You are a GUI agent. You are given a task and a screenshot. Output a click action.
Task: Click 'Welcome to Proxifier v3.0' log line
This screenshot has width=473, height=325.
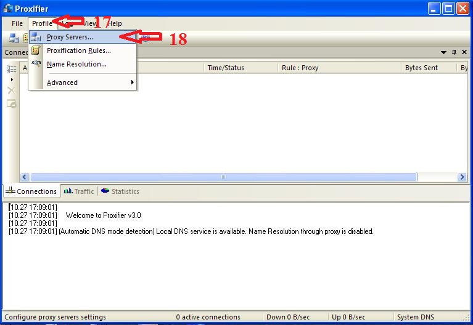[103, 215]
